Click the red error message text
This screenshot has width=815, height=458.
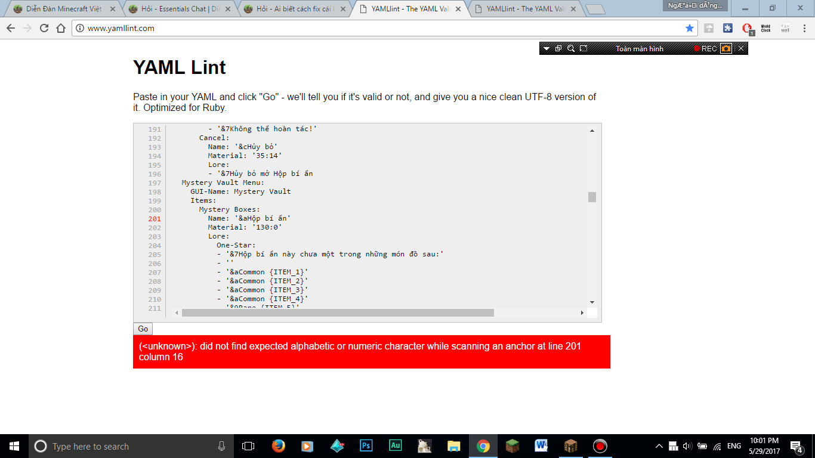click(360, 351)
